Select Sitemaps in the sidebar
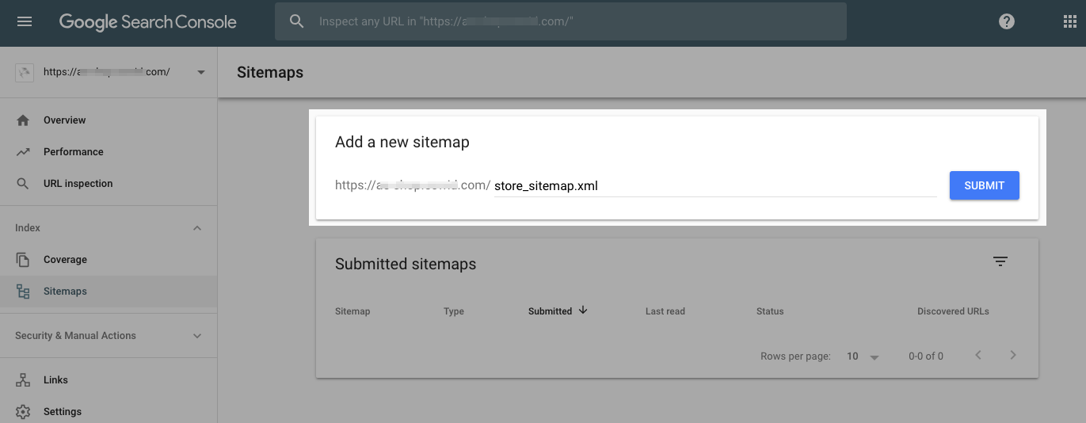 (65, 292)
